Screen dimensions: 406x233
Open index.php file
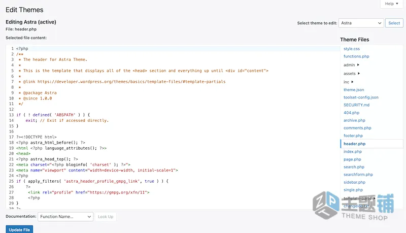[353, 151]
